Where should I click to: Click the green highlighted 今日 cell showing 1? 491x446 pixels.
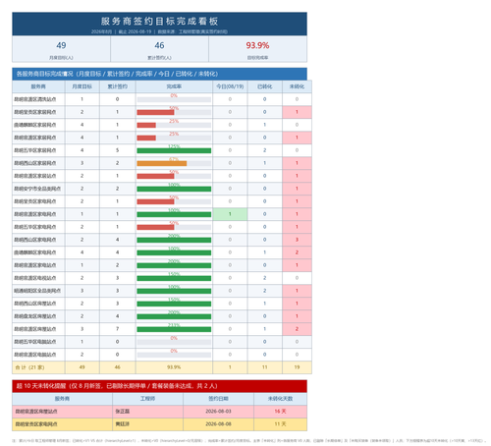[230, 214]
